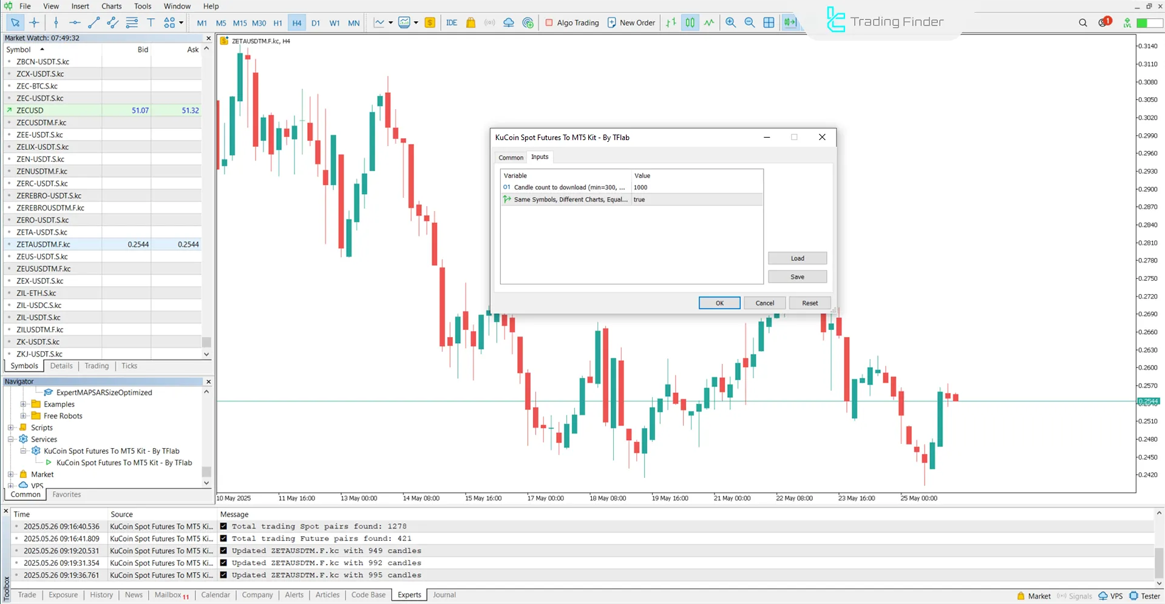Expand the Free Robots folder
The image size is (1165, 604).
click(x=24, y=415)
